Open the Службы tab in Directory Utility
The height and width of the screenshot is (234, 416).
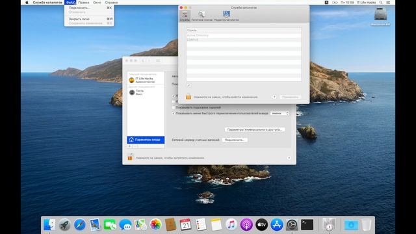coord(185,16)
